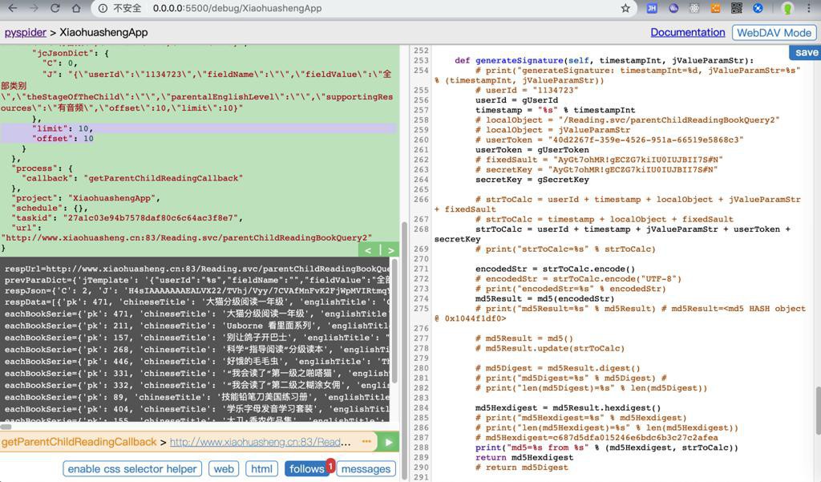
Task: Click the browser forward arrow
Action: (34, 8)
